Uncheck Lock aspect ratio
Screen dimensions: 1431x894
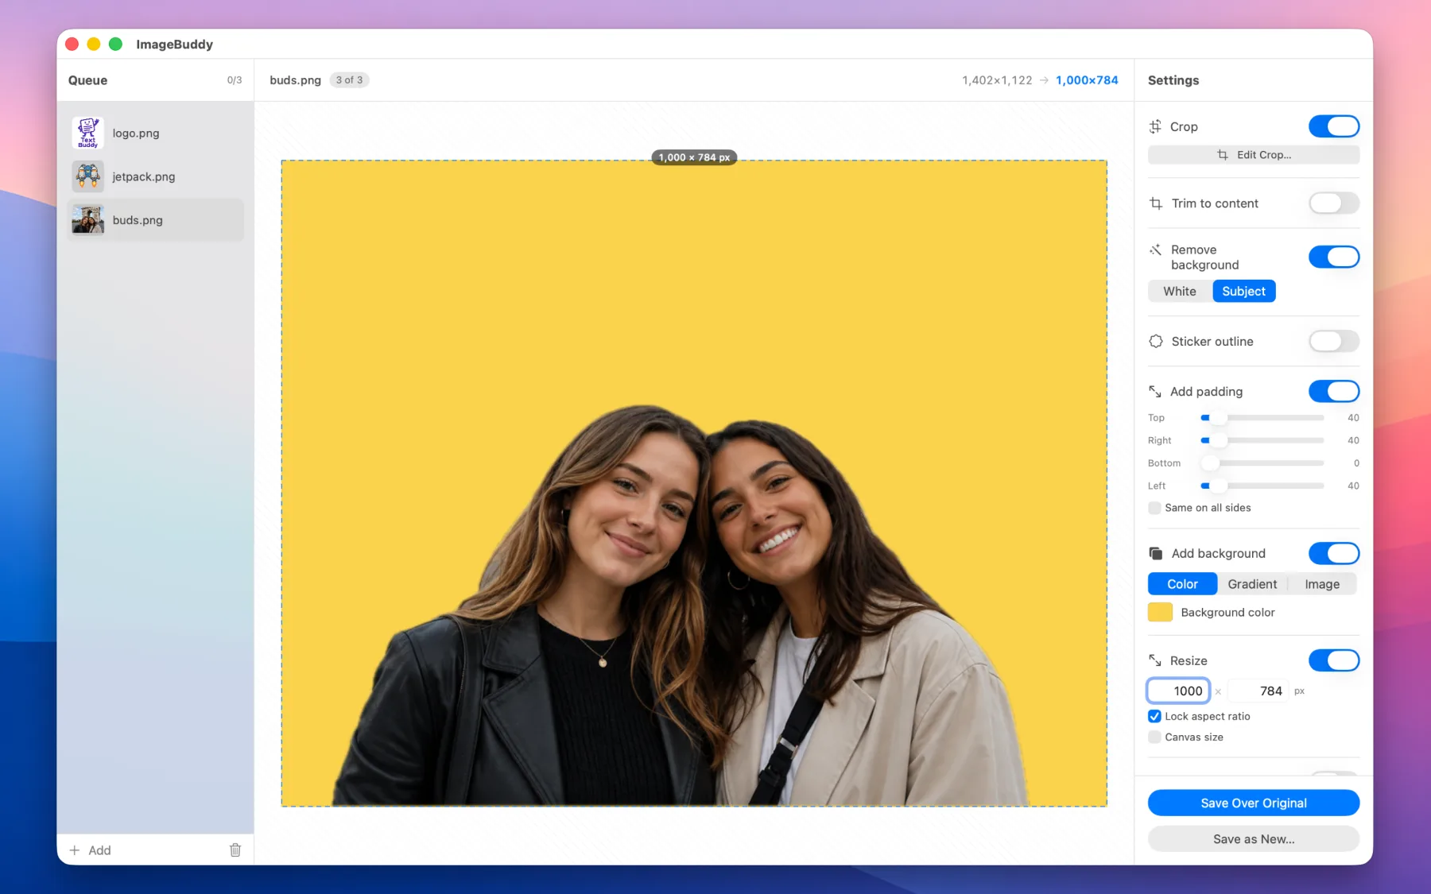pyautogui.click(x=1154, y=716)
